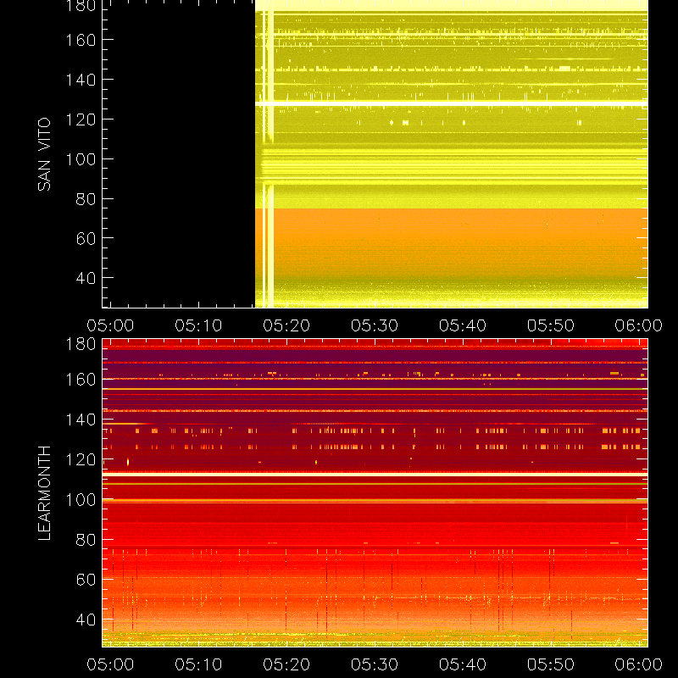The height and width of the screenshot is (678, 678).
Task: Pick the 180 tick on Learmonth axis
Action: 81,345
